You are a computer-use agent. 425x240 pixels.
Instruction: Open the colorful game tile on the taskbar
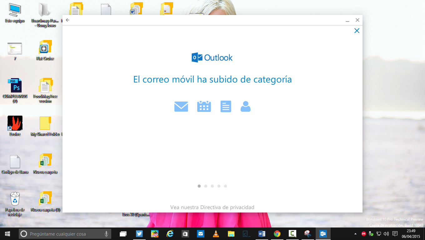point(155,234)
